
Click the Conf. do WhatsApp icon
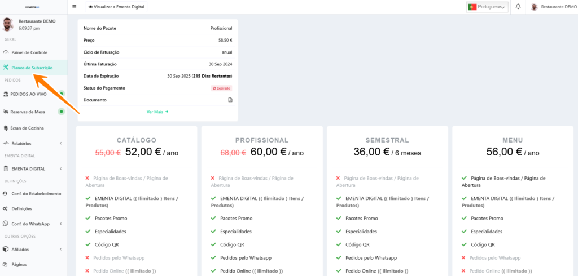click(x=6, y=224)
